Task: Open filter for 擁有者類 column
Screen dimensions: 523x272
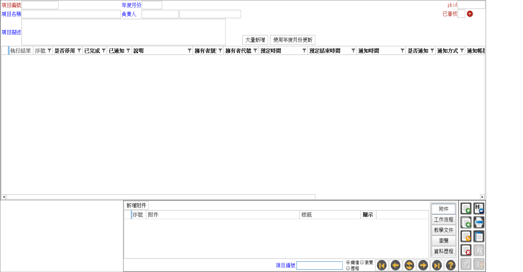Action: 220,51
